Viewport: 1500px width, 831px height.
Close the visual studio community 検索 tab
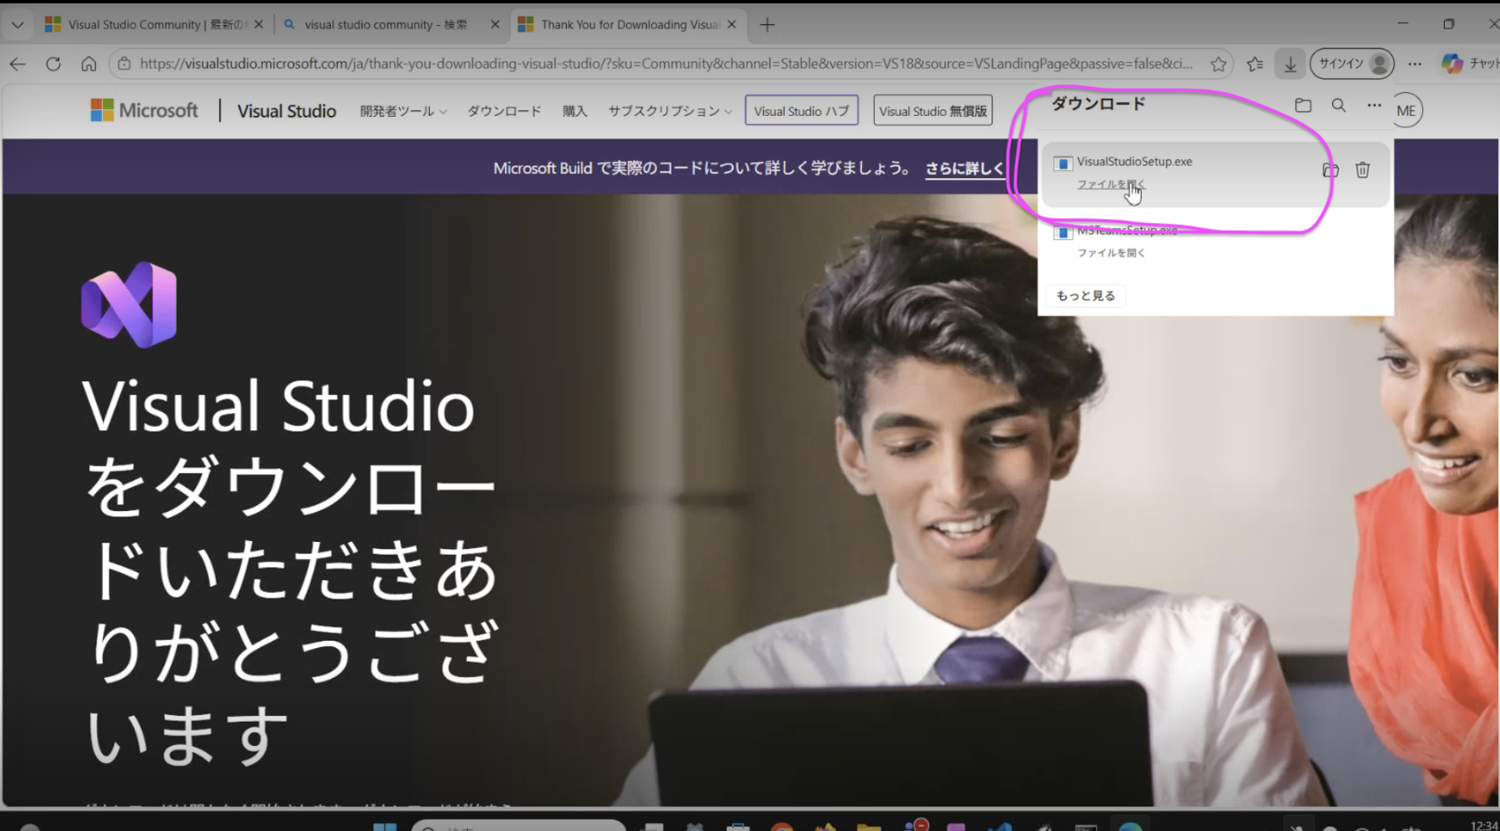(495, 24)
